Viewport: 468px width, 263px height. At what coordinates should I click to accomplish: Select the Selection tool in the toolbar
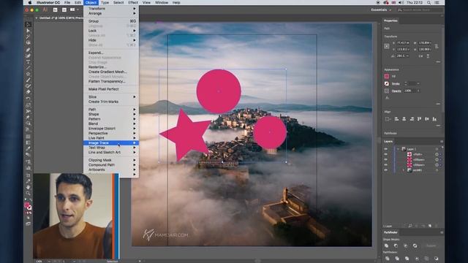[x=28, y=24]
